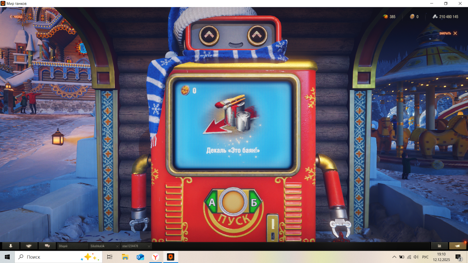Click the credits amount 210 480 145

point(448,17)
